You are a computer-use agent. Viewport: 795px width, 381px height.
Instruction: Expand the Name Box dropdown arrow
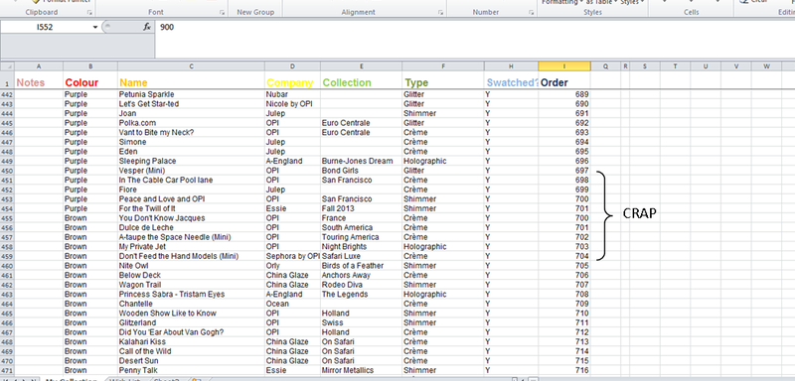[x=94, y=28]
